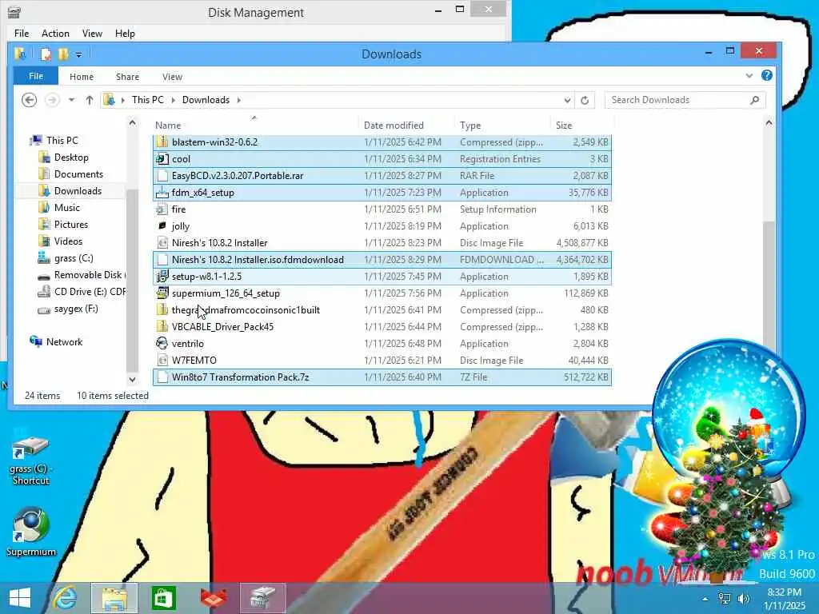Open the Action menu in Disk Management
Image resolution: width=819 pixels, height=614 pixels.
55,34
